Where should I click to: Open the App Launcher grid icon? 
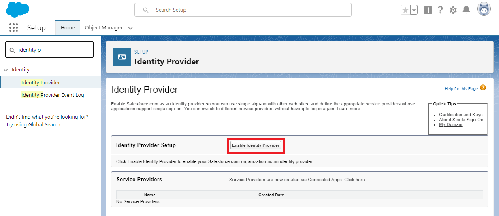14,27
